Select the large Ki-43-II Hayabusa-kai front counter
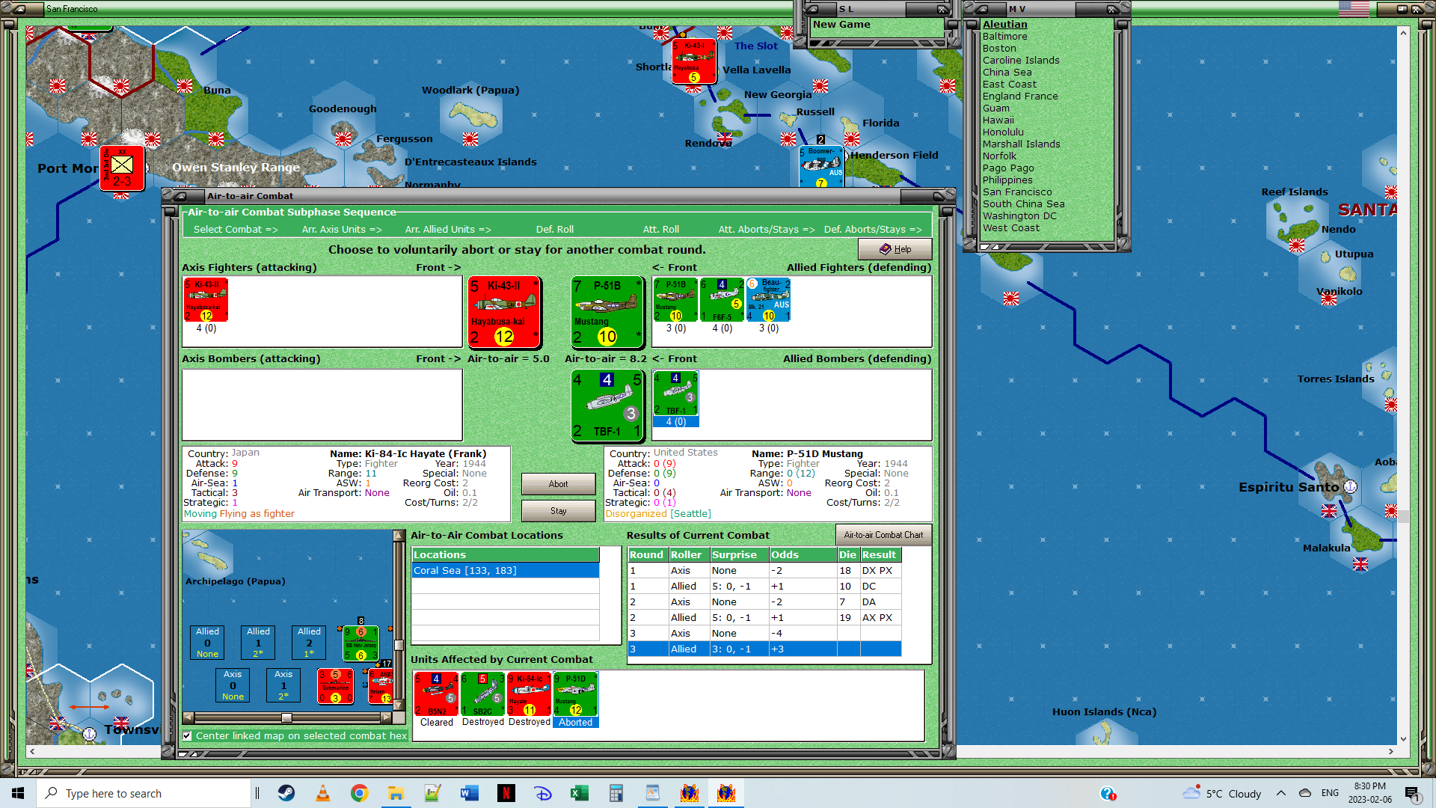 click(504, 312)
